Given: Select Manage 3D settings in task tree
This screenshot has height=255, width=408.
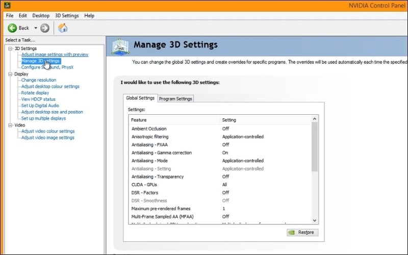Looking at the screenshot, I should [x=41, y=61].
